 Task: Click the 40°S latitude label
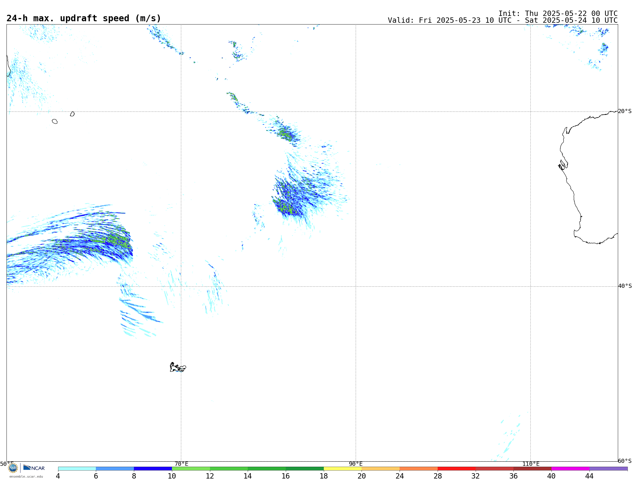(625, 286)
